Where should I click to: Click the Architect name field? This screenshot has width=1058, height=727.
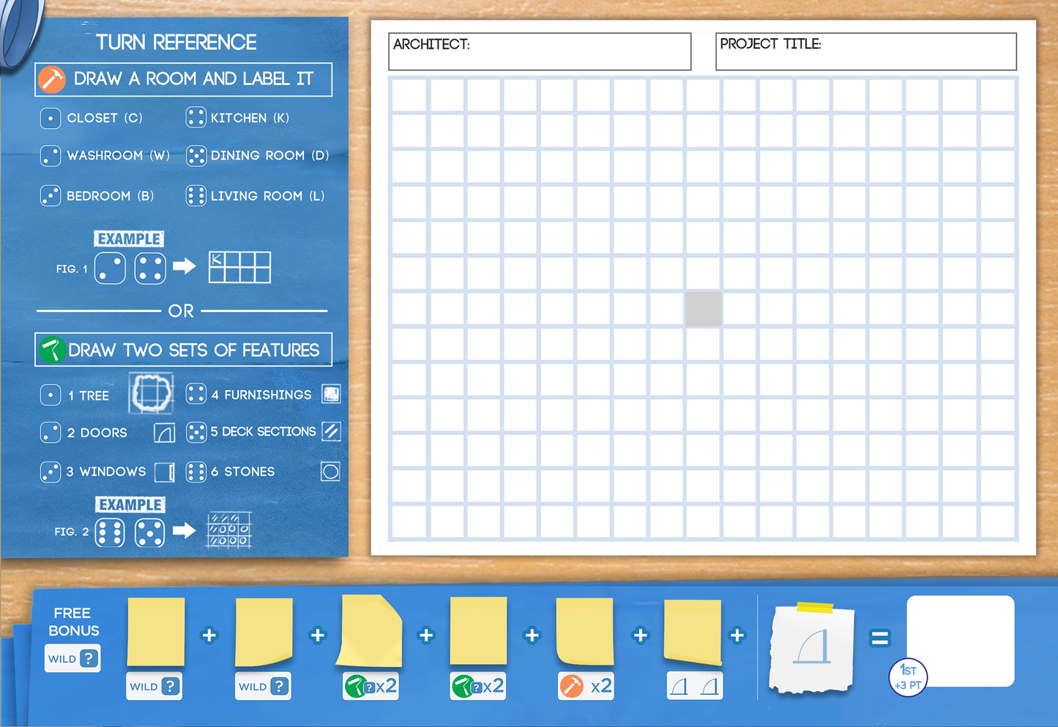point(540,52)
